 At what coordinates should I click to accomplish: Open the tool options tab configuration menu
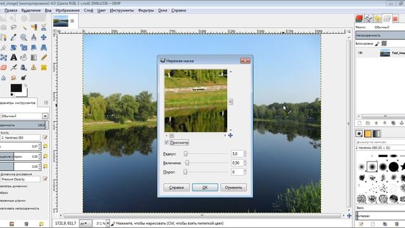(x=46, y=103)
